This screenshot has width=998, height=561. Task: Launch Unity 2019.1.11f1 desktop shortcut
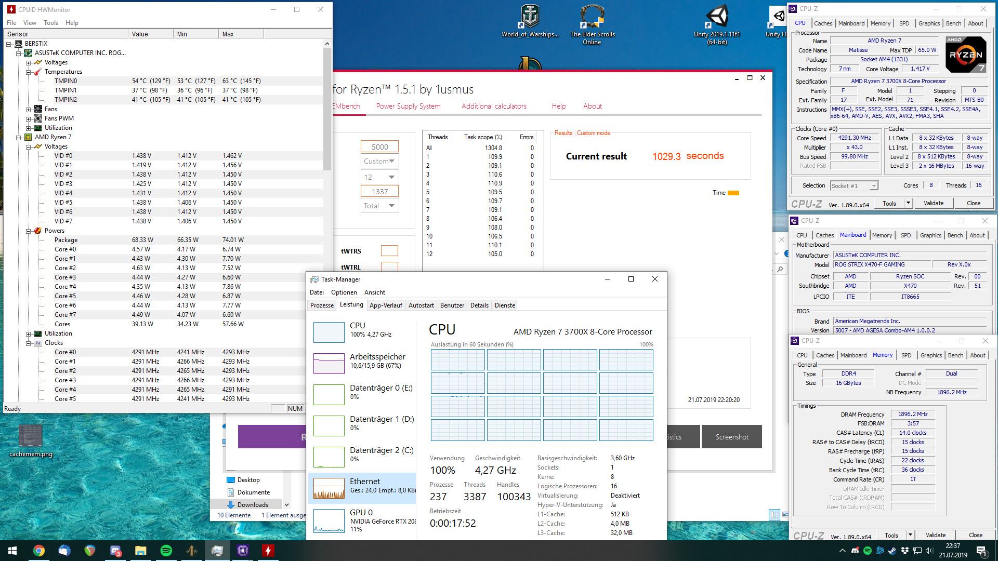[717, 24]
